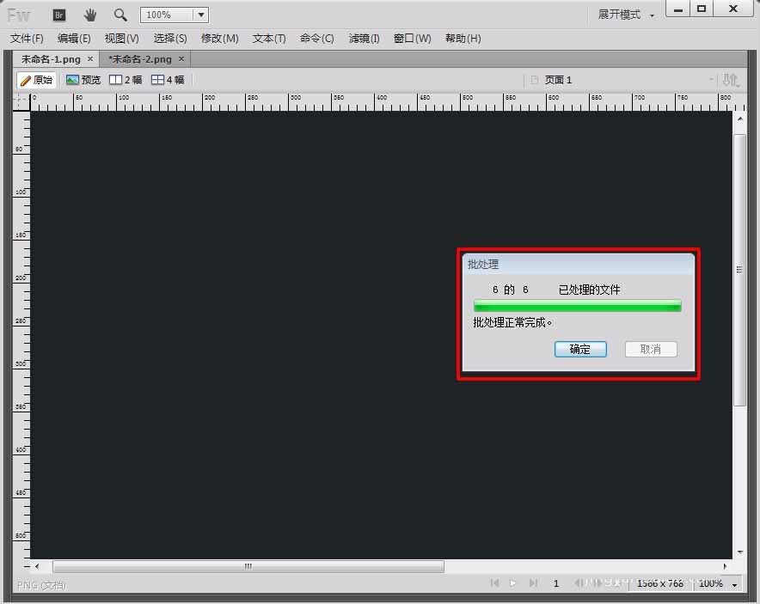The width and height of the screenshot is (760, 604).
Task: Enable the 2幅 split view mode
Action: point(126,79)
